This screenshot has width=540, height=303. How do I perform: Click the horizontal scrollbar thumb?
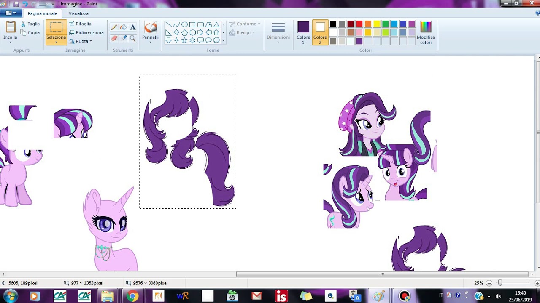pyautogui.click(x=382, y=274)
